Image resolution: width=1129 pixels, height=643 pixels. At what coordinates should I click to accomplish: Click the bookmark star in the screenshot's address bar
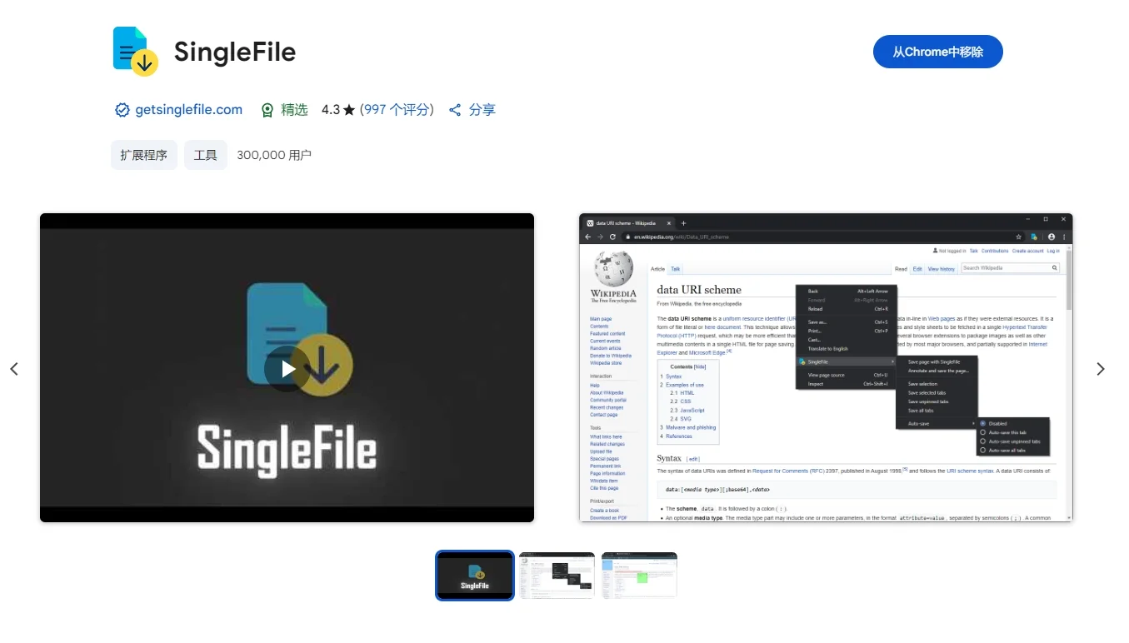[x=1018, y=237]
